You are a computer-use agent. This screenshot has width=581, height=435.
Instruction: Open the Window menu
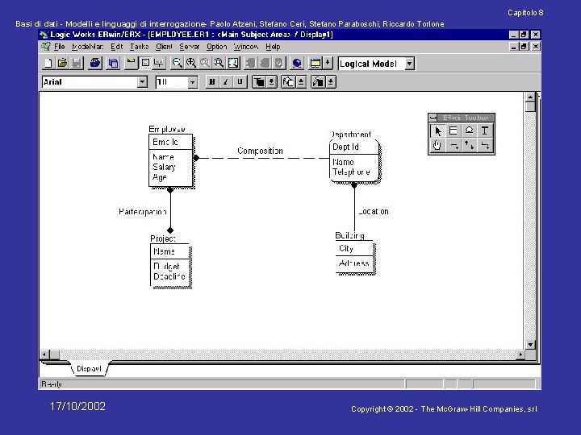246,47
